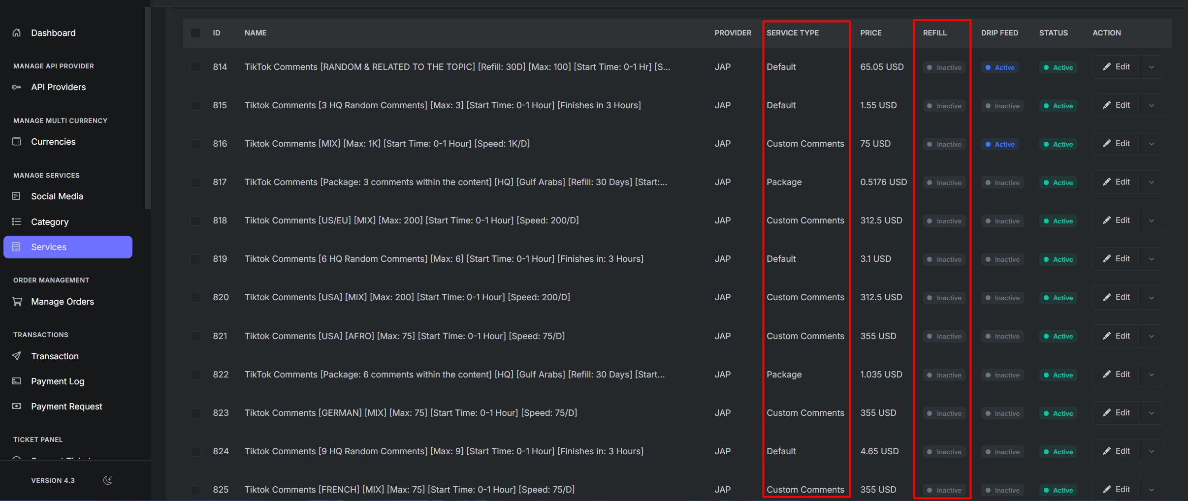Expand action dropdown for service 814
This screenshot has width=1188, height=501.
tap(1152, 67)
